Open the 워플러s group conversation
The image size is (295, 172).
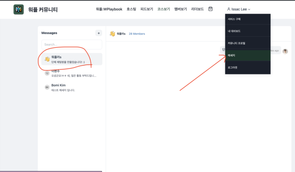coord(72,59)
